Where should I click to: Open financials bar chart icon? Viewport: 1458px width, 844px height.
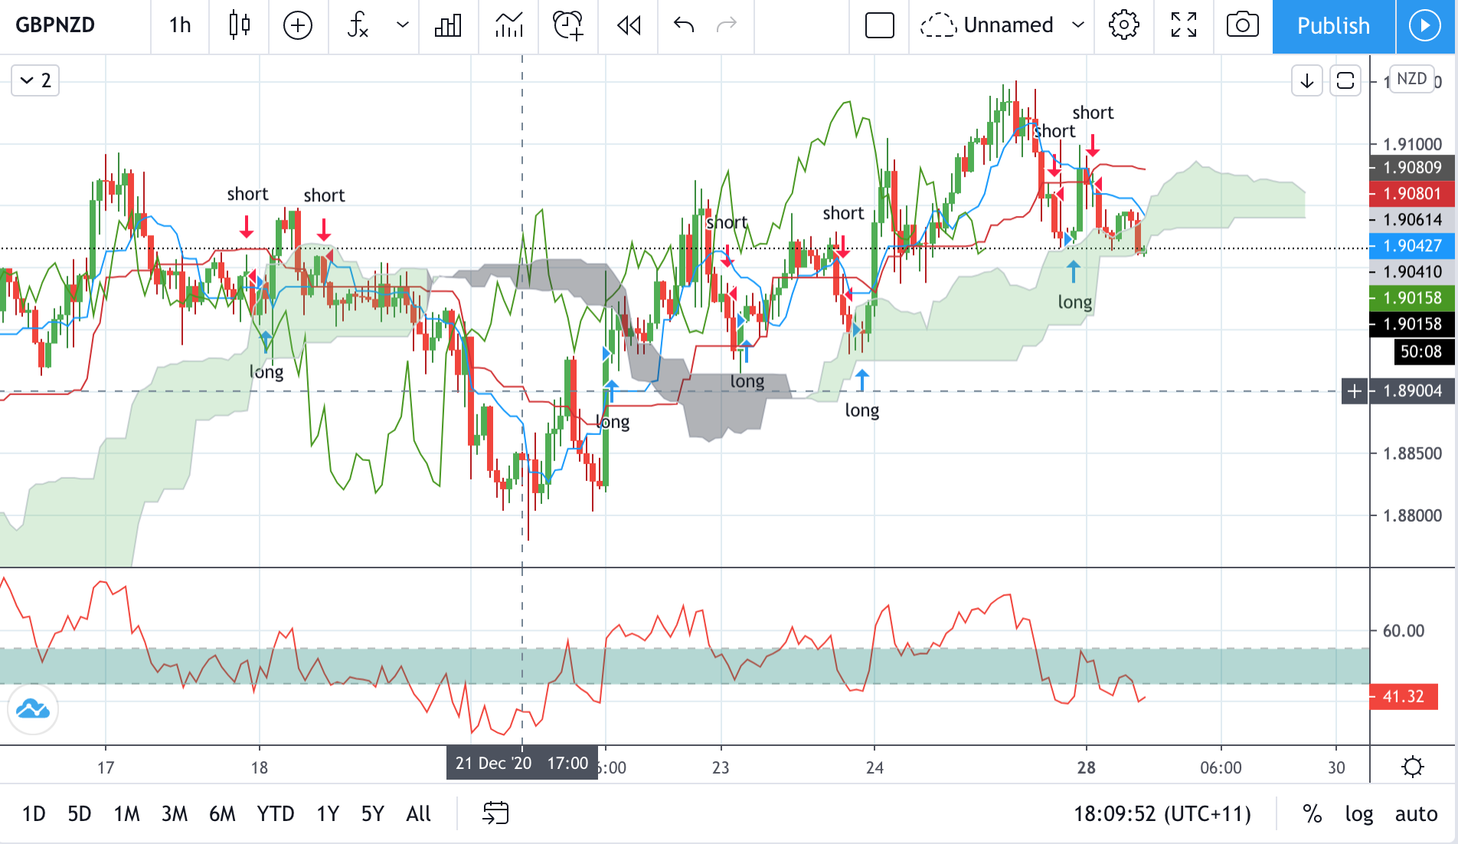click(x=448, y=25)
